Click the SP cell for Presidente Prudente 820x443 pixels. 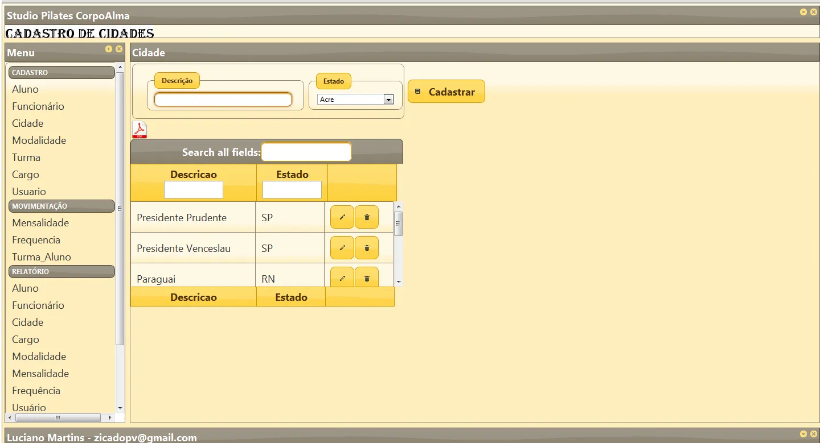(290, 217)
